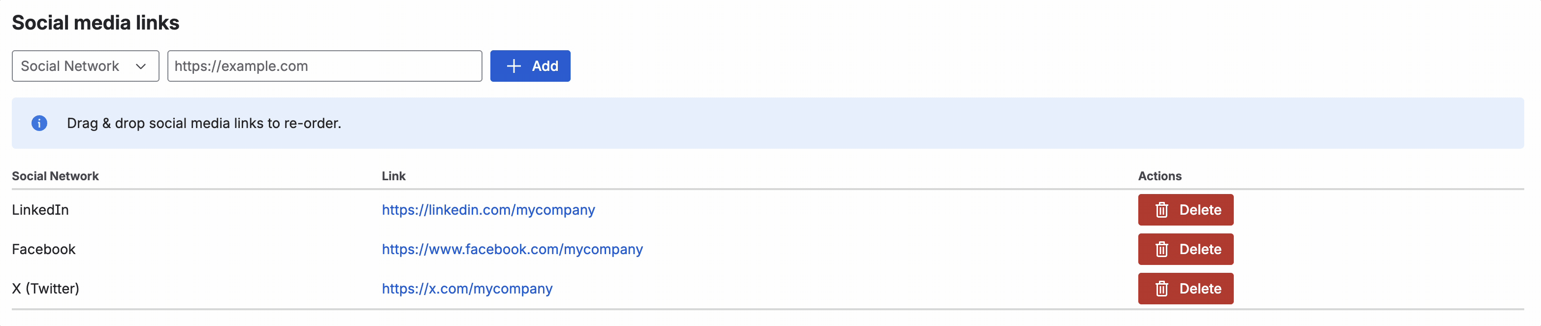Delete the Facebook entry
The image size is (1541, 326).
coord(1185,250)
